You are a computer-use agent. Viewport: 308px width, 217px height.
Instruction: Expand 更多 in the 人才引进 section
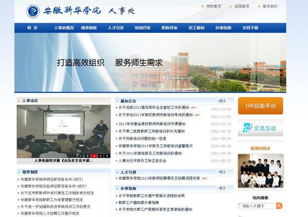click(222, 172)
